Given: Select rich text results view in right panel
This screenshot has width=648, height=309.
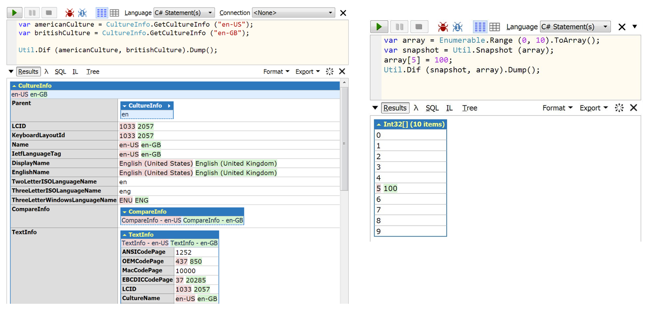Looking at the screenshot, I should coord(480,27).
